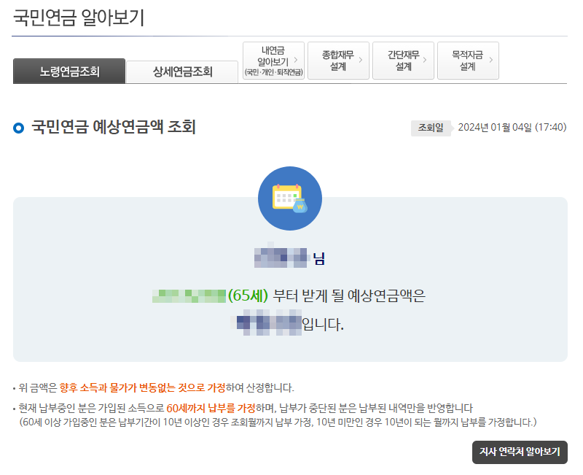Viewport: 583px width, 475px height.
Task: Click the blue circle bullet before 국민연금 예상연금액 조회
Action: pyautogui.click(x=19, y=128)
